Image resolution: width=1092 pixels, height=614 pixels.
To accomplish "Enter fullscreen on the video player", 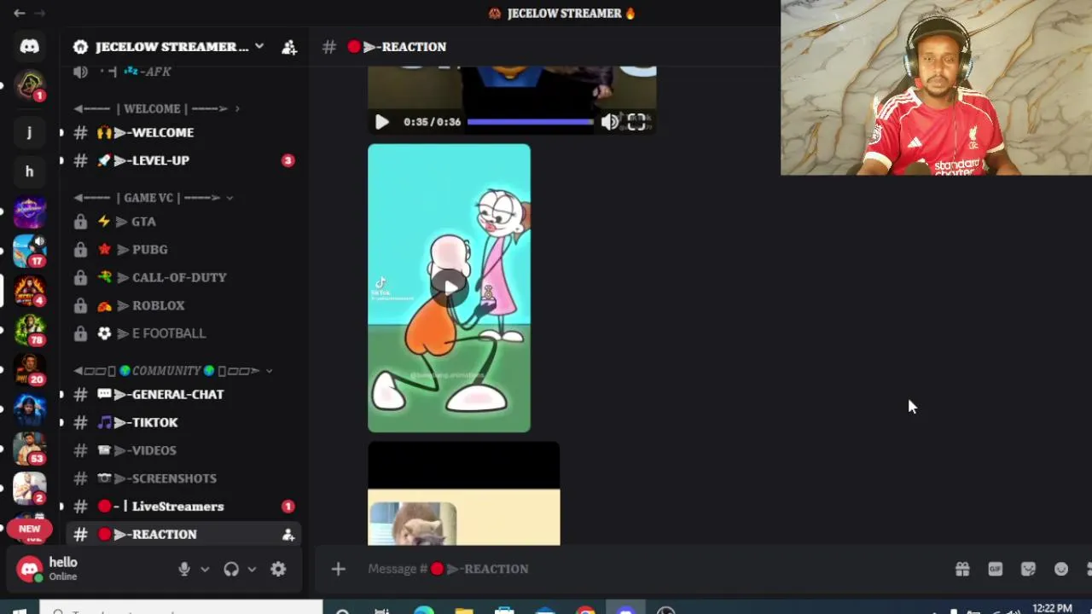I will (636, 122).
